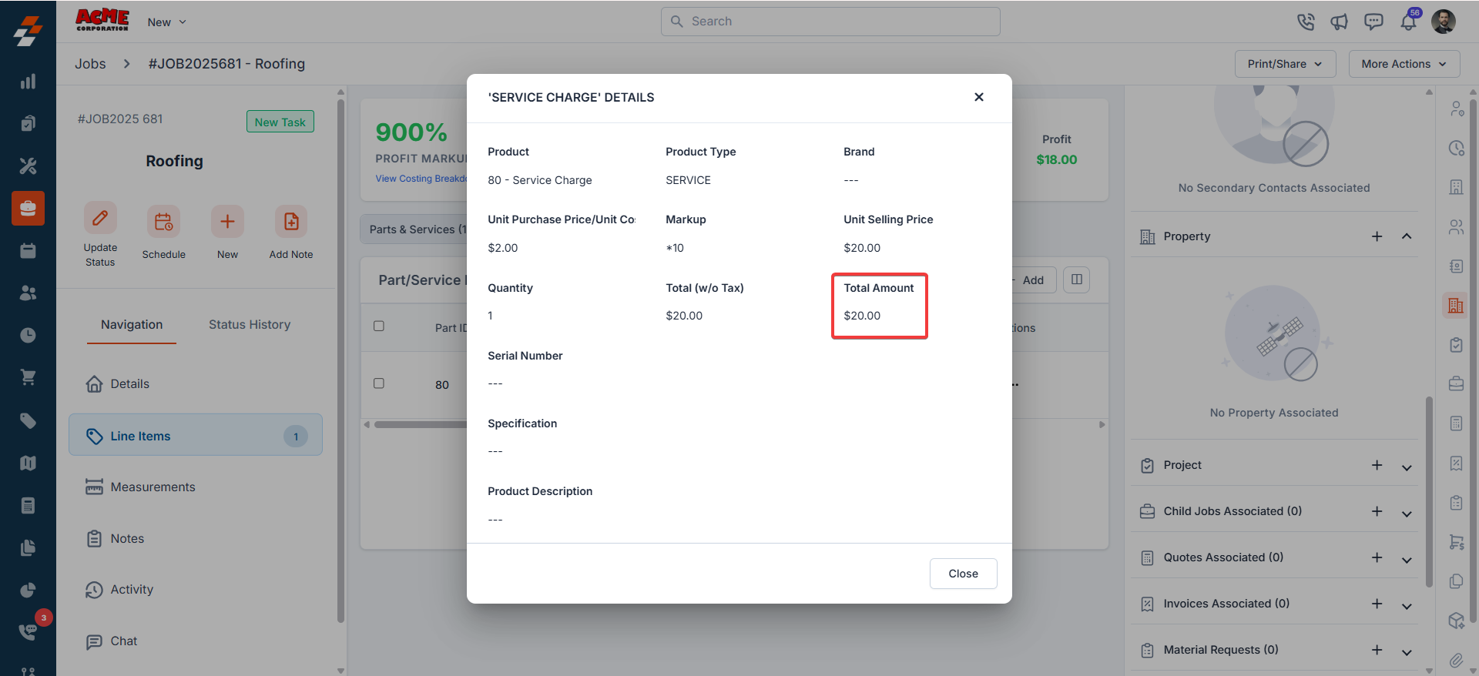The width and height of the screenshot is (1479, 676).
Task: Expand the Invoices Associated section
Action: [1407, 606]
